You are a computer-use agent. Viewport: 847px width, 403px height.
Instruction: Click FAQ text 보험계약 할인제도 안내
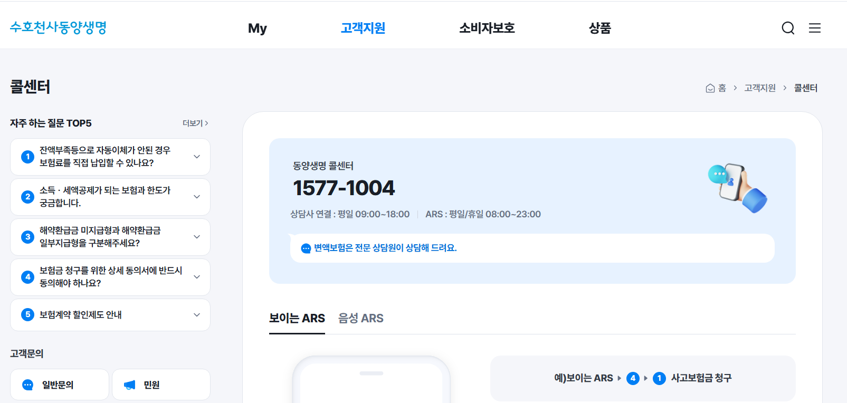[x=81, y=315]
